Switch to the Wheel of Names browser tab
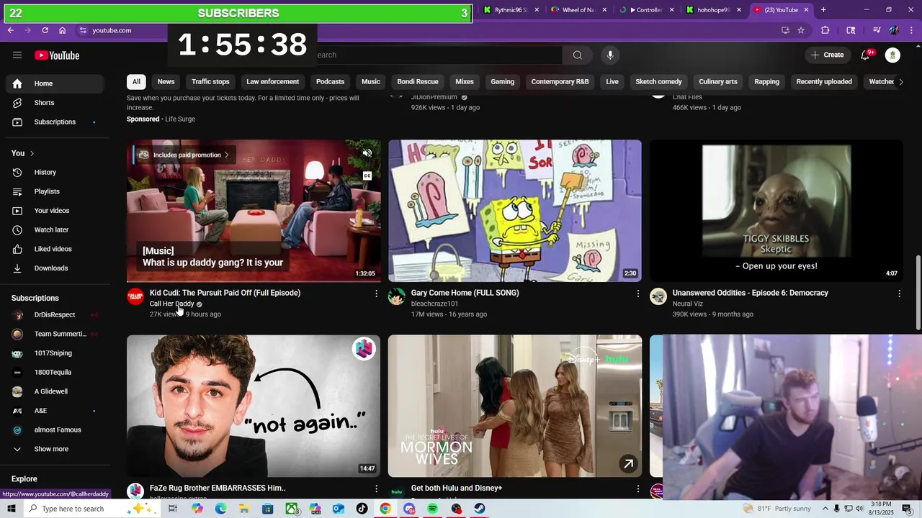The image size is (922, 518). click(579, 10)
